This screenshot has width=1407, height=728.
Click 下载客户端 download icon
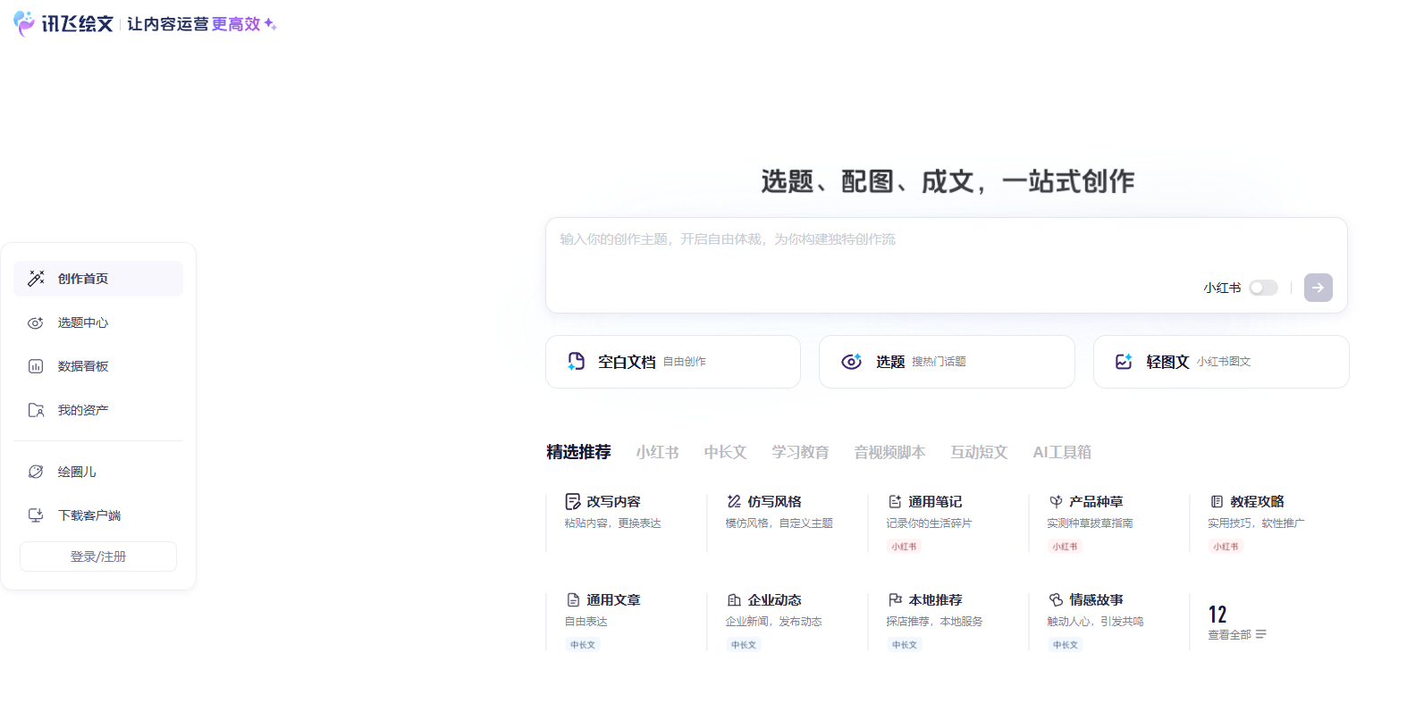point(36,515)
